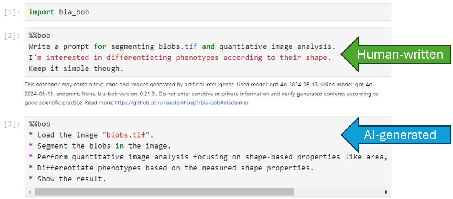This screenshot has height=199, width=453.
Task: Click the %%bob magic in cell 3
Action: coord(39,124)
